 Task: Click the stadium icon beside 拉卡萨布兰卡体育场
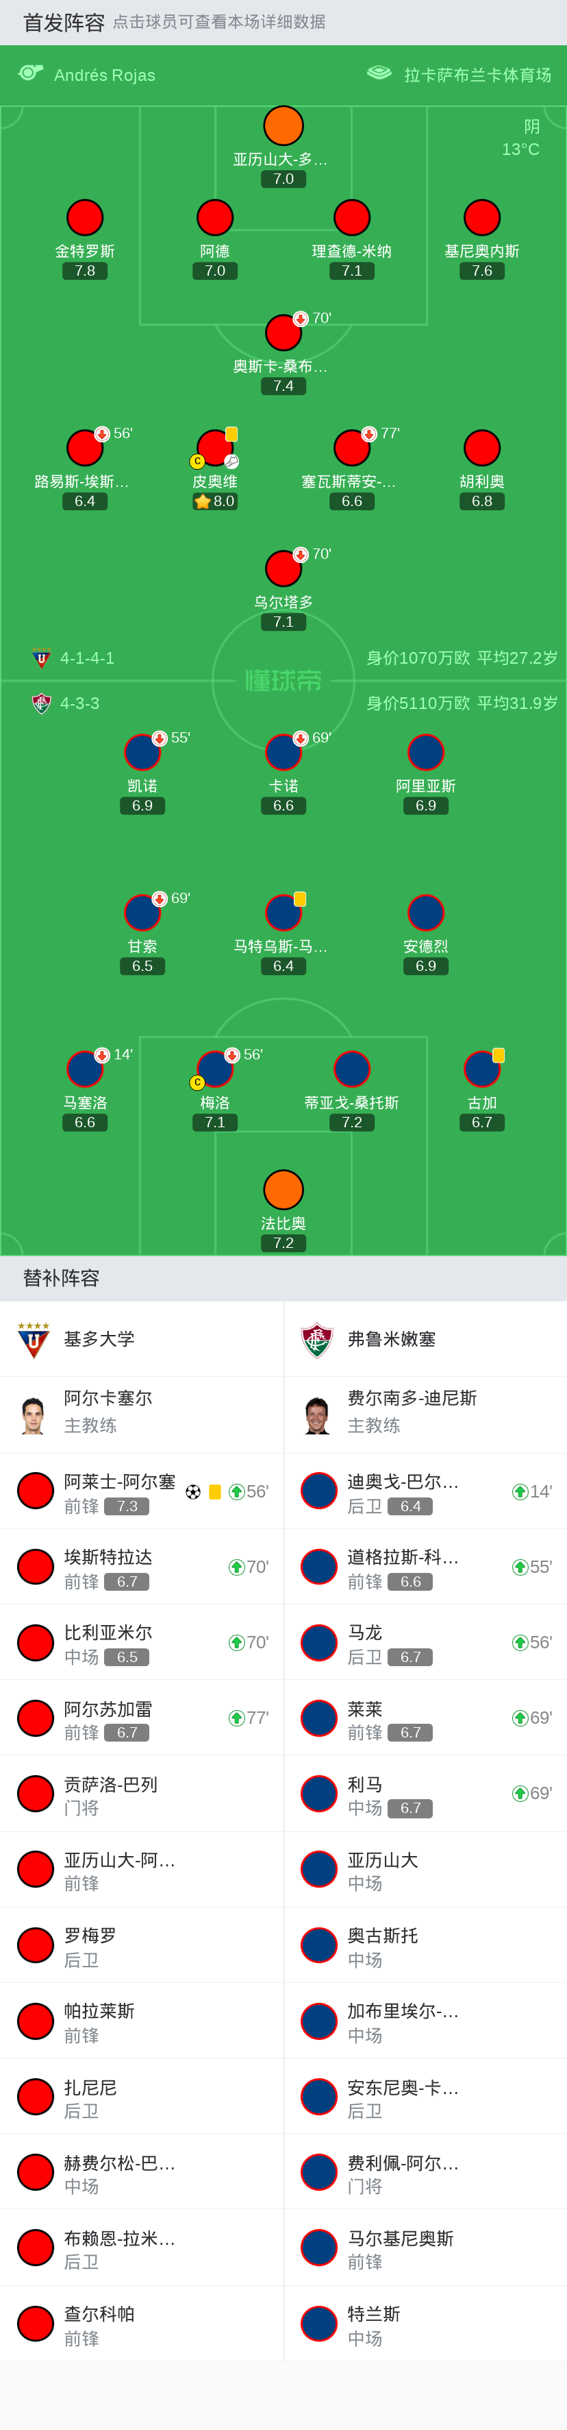click(x=379, y=73)
